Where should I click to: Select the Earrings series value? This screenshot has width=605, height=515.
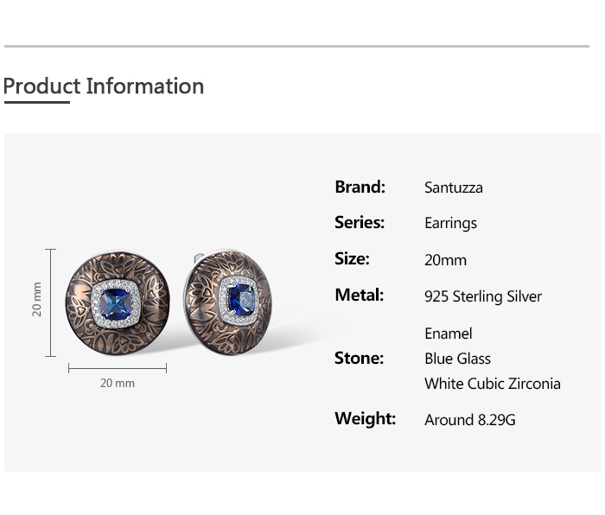(x=450, y=224)
